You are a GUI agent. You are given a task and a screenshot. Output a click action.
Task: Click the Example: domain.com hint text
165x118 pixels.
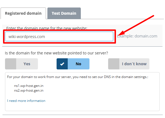(137, 36)
